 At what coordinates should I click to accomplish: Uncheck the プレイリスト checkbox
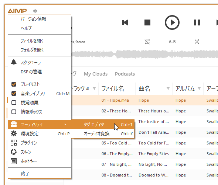14,84
